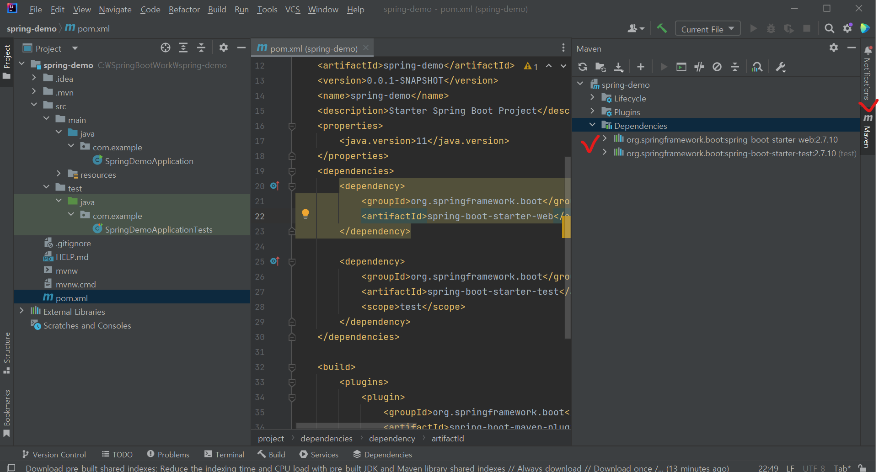879x472 pixels.
Task: Click Run Maven Build play icon
Action: click(x=663, y=67)
